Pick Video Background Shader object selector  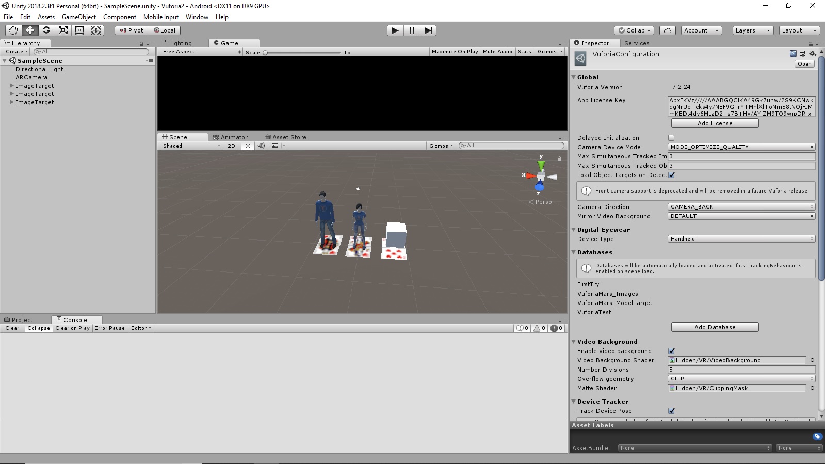[812, 360]
